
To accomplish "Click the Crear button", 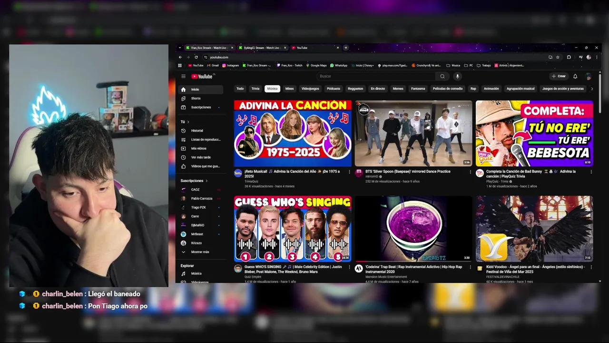I will (x=559, y=76).
